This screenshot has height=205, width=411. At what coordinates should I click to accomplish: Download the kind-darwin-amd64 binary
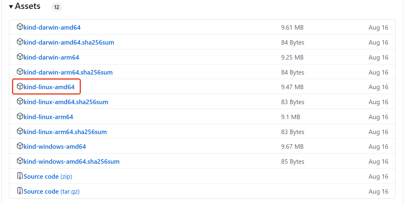52,28
